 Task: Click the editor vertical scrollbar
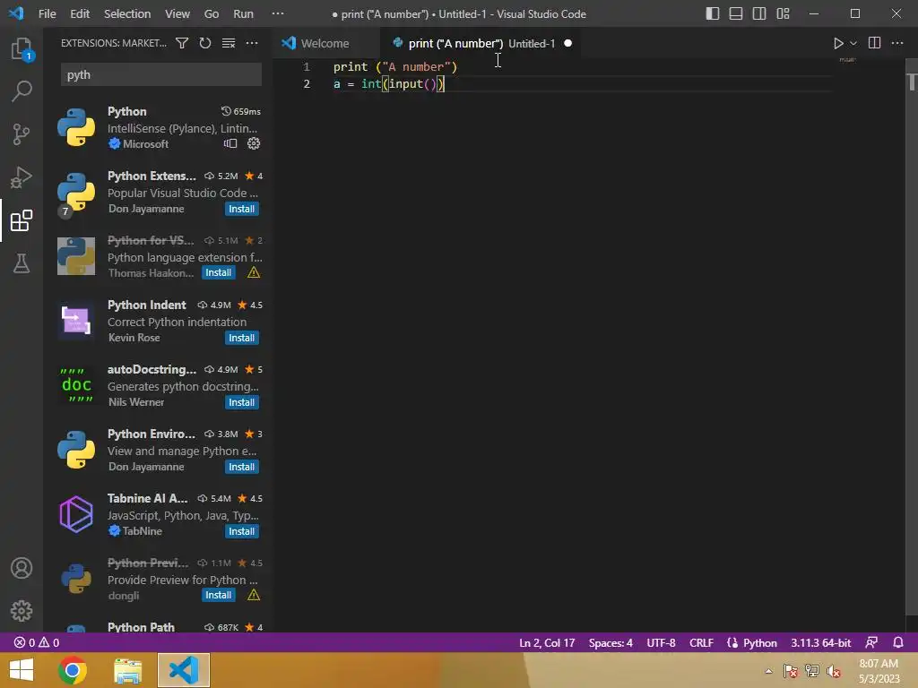click(x=912, y=344)
